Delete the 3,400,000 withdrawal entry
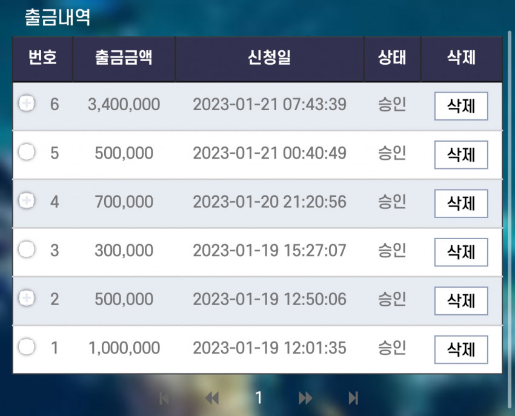This screenshot has height=416, width=515. click(x=461, y=106)
